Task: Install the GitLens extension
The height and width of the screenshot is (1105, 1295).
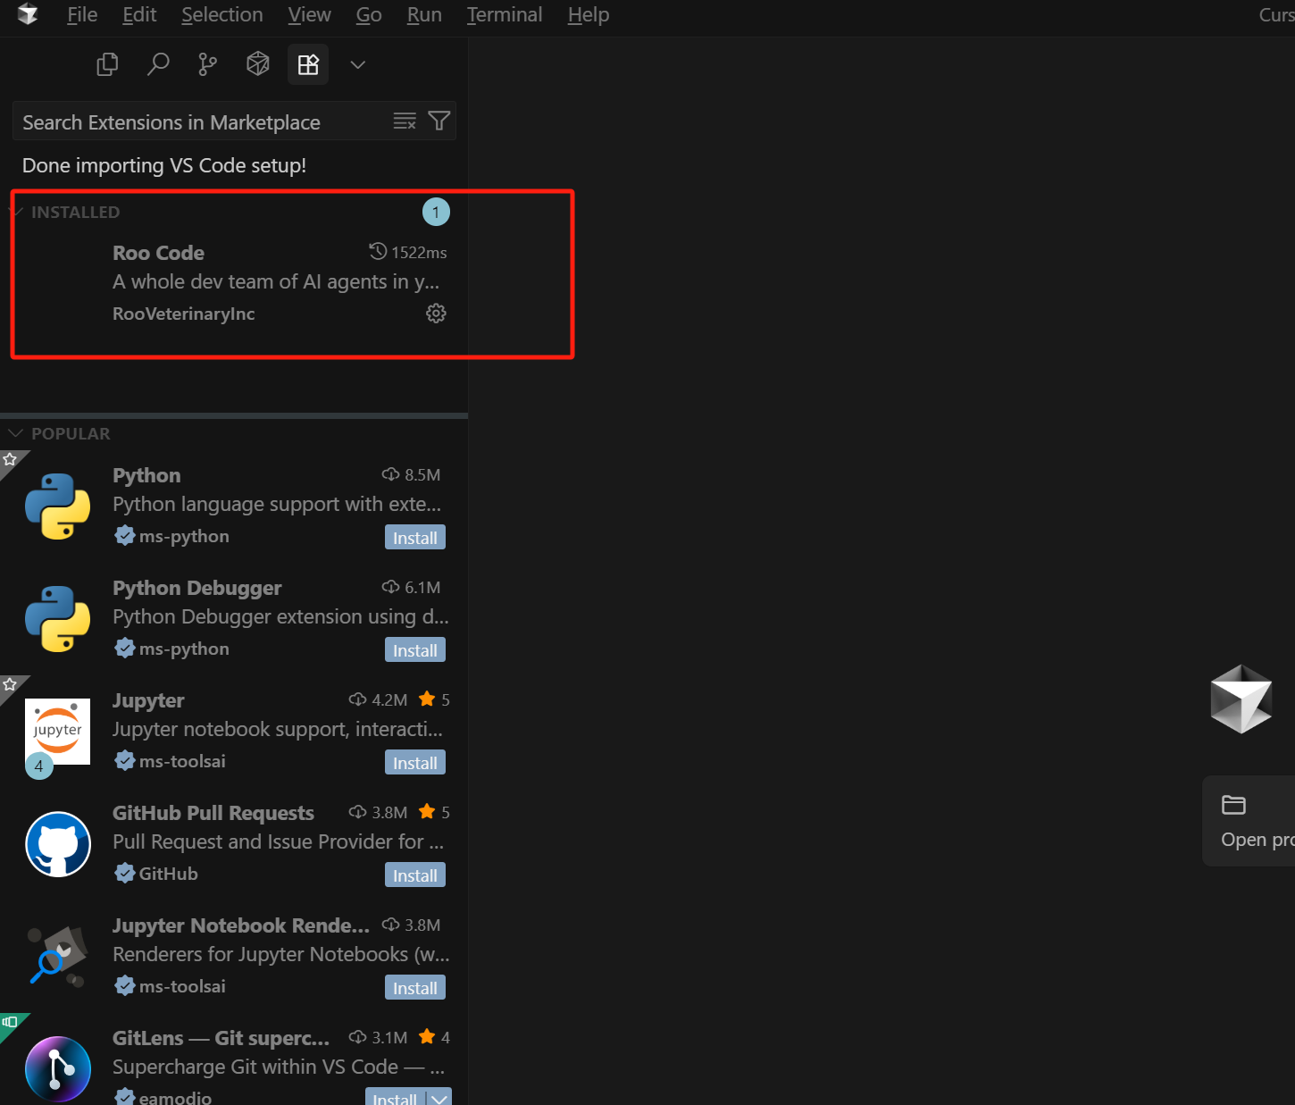Action: (395, 1098)
